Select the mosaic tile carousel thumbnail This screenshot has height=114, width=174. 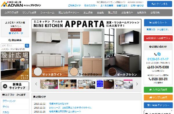pos(49,84)
